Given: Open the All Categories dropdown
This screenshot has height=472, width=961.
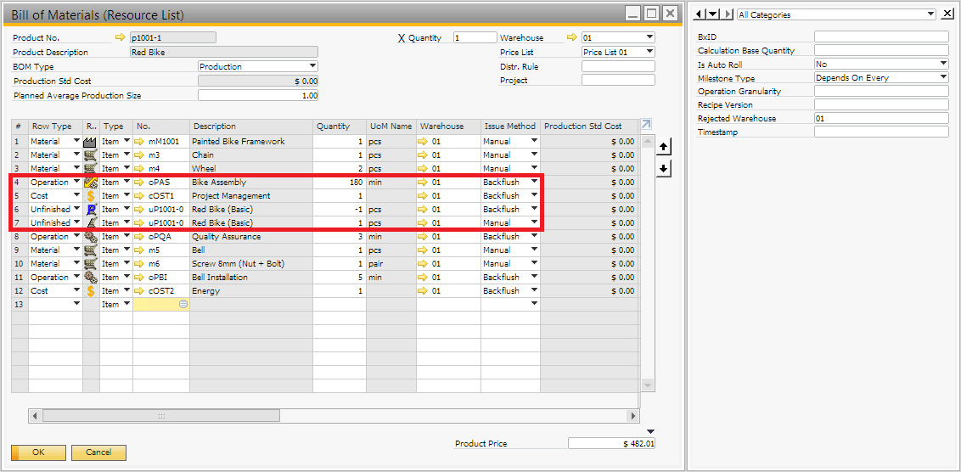Looking at the screenshot, I should pyautogui.click(x=930, y=14).
